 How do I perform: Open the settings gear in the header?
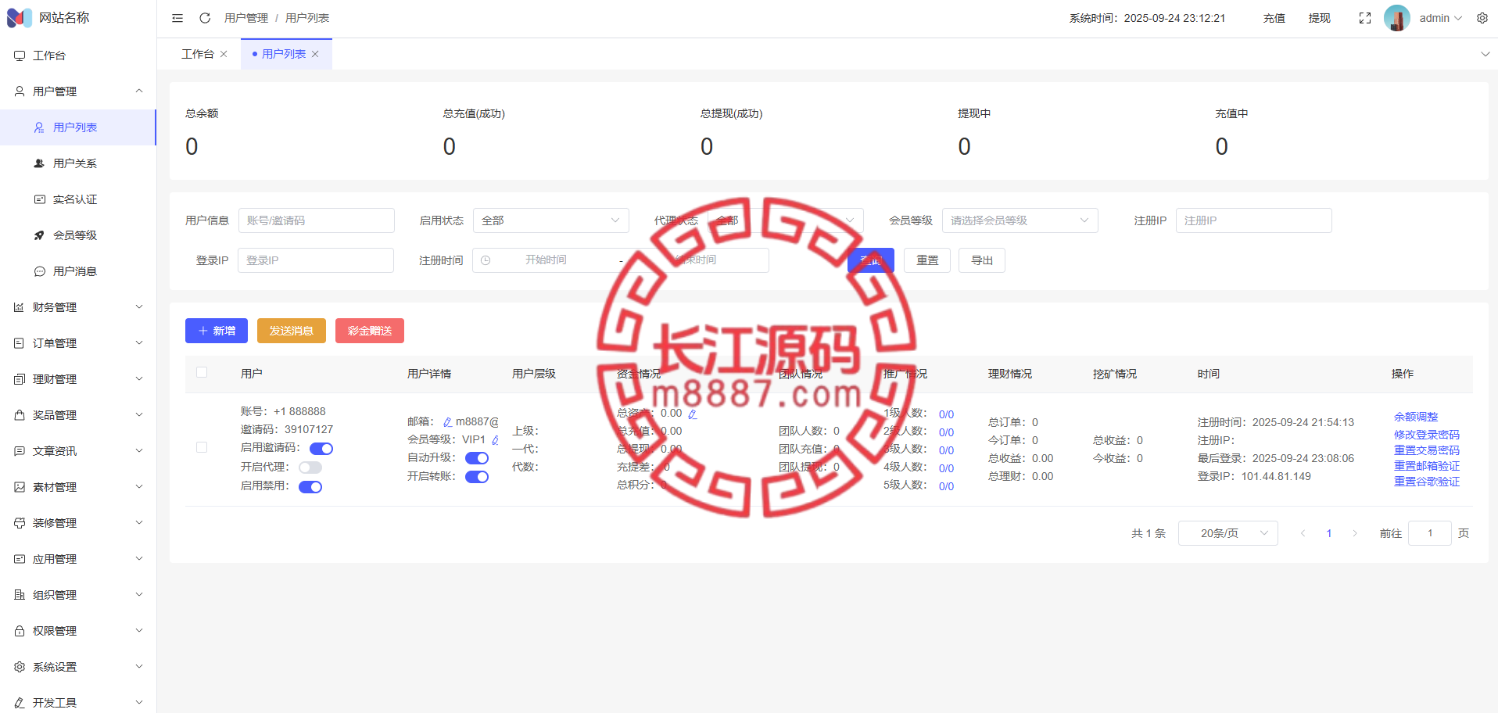(x=1482, y=18)
